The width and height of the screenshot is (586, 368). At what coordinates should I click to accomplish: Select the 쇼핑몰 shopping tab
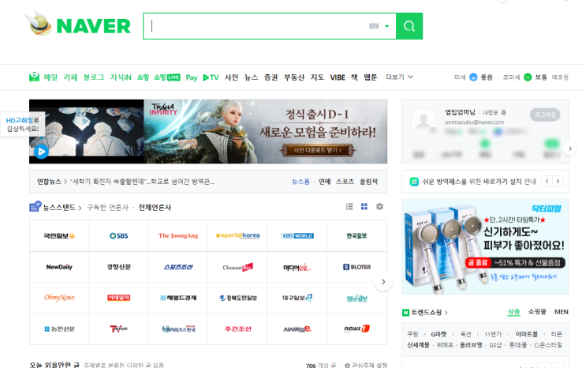pyautogui.click(x=537, y=312)
